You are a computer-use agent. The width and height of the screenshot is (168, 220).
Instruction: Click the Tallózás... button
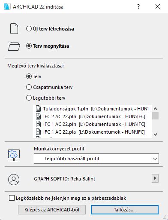pos(125,210)
